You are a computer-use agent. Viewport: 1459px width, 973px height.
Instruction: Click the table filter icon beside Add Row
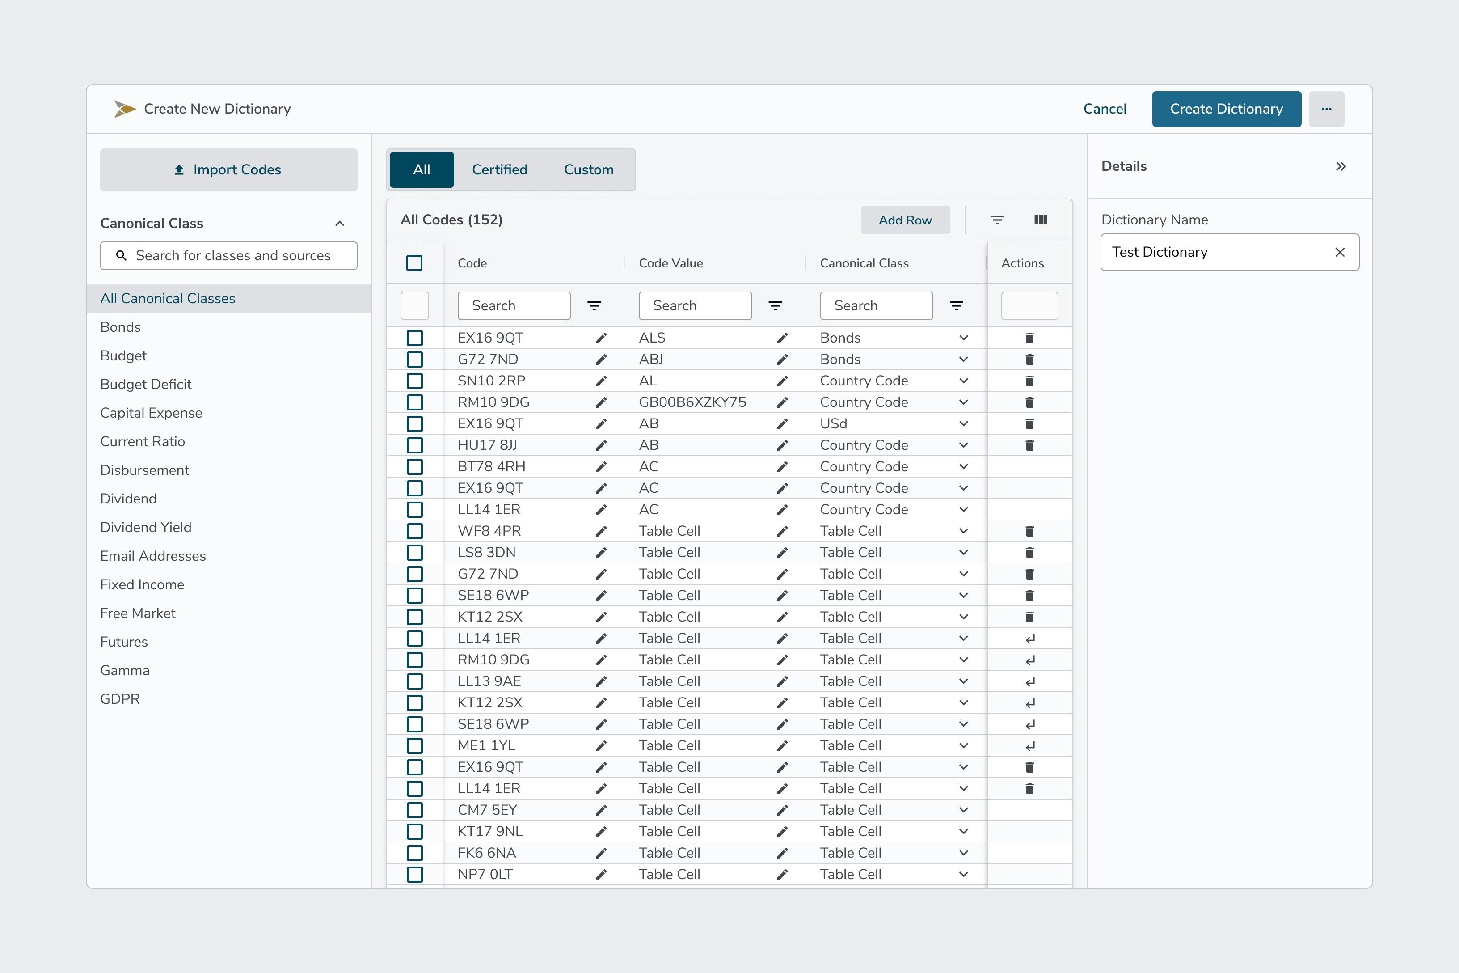click(x=997, y=220)
